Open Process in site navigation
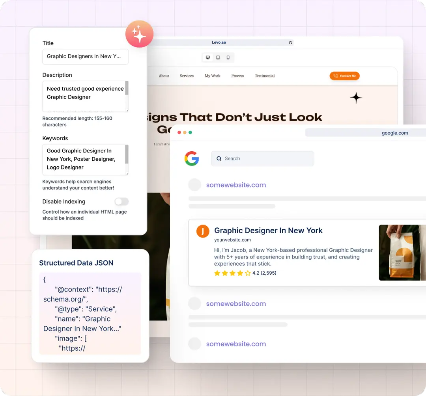 click(x=237, y=76)
